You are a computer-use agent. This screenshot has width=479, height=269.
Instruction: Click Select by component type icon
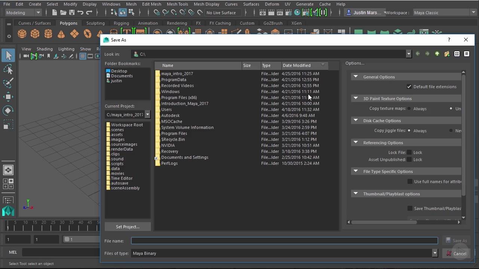[131, 13]
